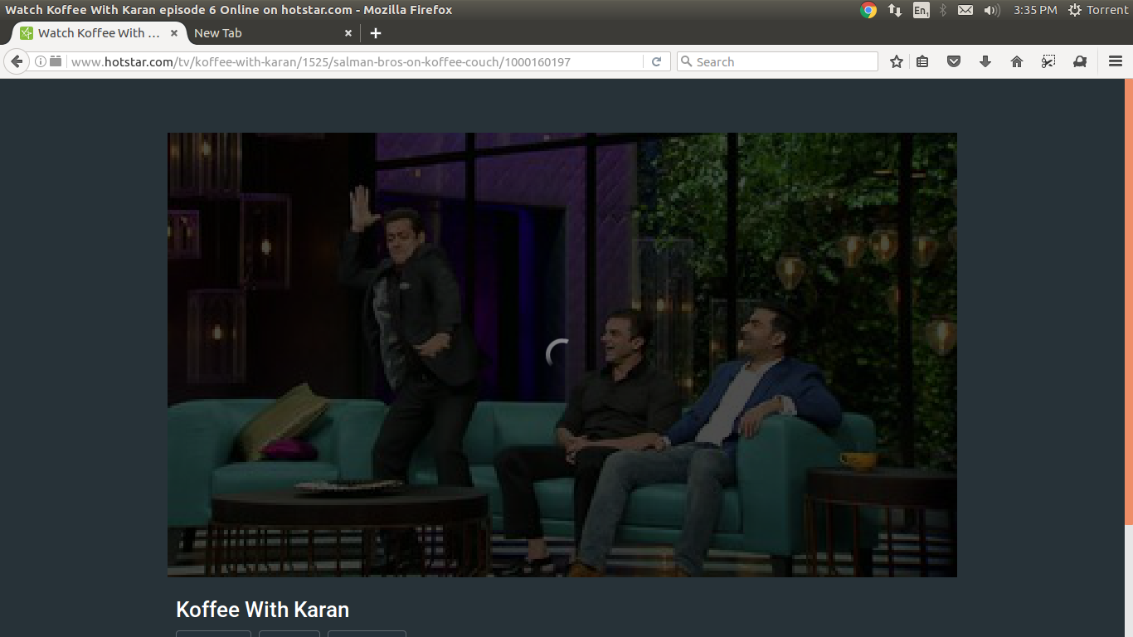Close the Watch Koffee With Karan tab
This screenshot has height=637, width=1133.
(174, 33)
